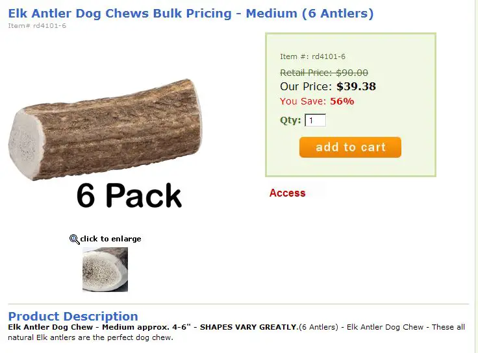This screenshot has height=353, width=478.
Task: Click the struck-through Retail Price $90.00
Action: (323, 73)
